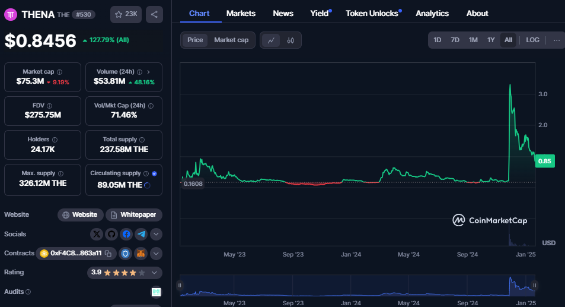Open the Analytics tab

tap(432, 13)
